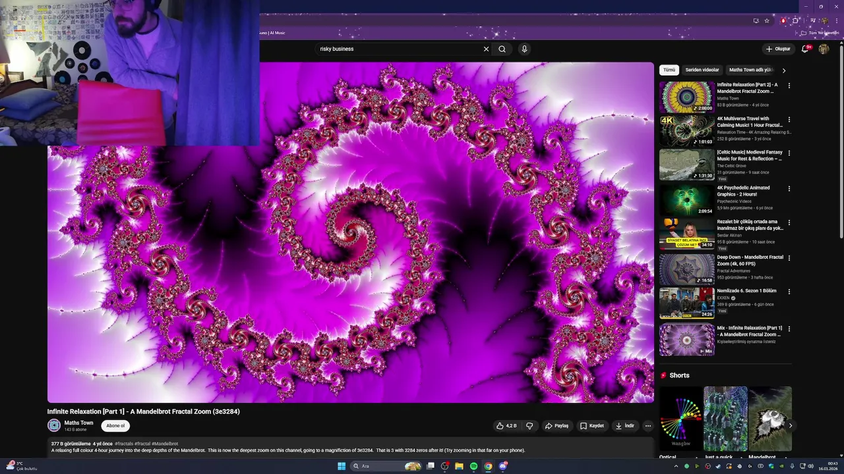Open the red flame extension icon
Image resolution: width=844 pixels, height=474 pixels.
pyautogui.click(x=783, y=20)
